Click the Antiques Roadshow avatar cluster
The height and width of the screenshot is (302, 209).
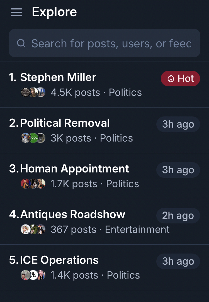pyautogui.click(x=33, y=230)
